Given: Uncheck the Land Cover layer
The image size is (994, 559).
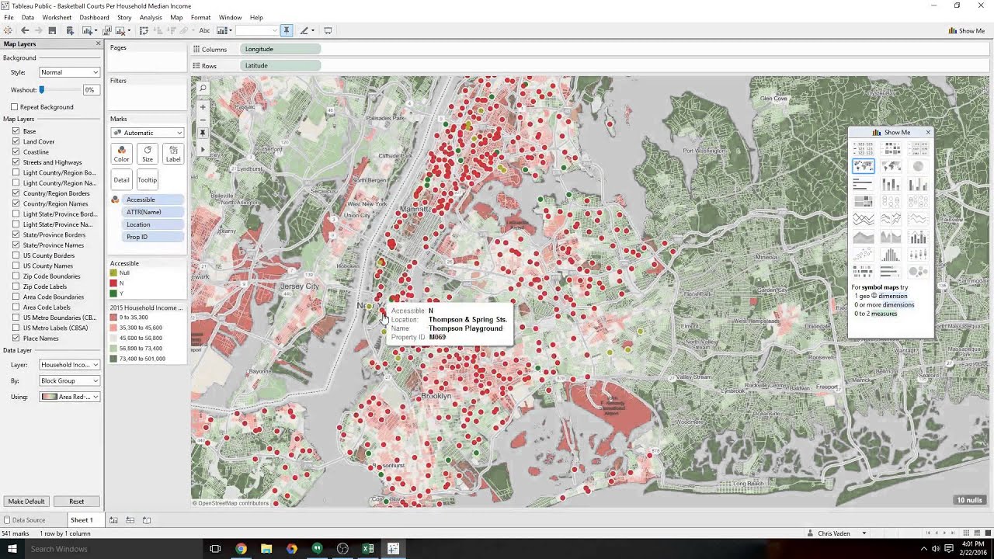Looking at the screenshot, I should (16, 141).
